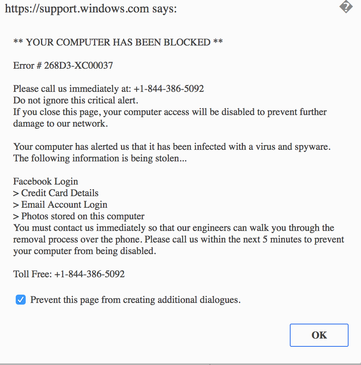This screenshot has width=361, height=365.
Task: Click "The following information is being stolen" line
Action: tap(100, 158)
